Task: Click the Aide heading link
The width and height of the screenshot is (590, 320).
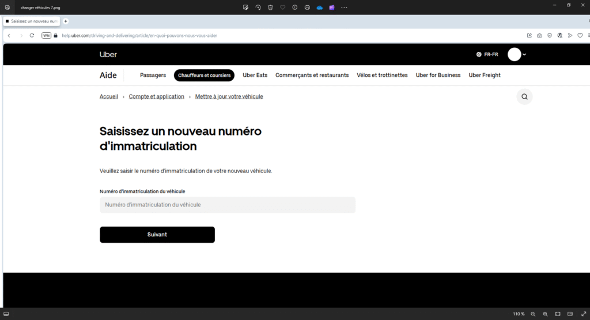Action: [x=108, y=76]
